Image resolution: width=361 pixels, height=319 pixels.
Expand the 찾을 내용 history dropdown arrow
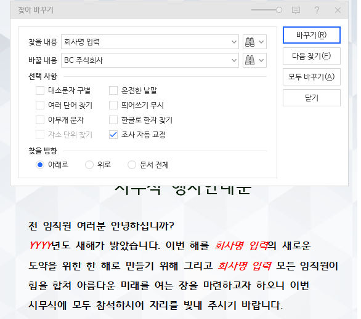click(234, 42)
